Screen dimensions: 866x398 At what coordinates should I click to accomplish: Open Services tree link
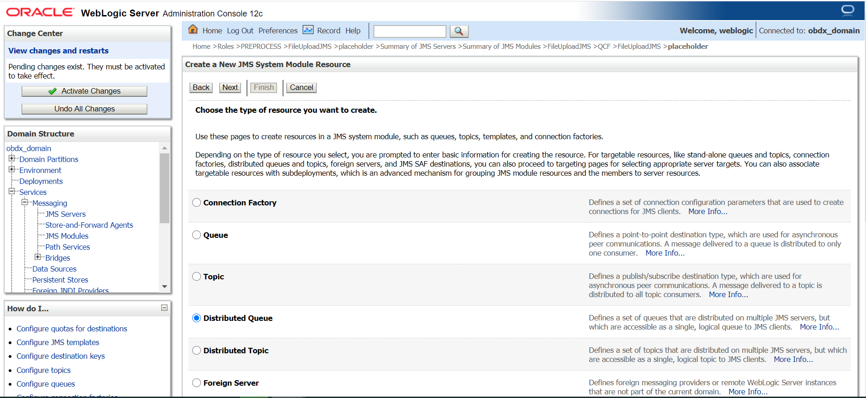pos(33,192)
